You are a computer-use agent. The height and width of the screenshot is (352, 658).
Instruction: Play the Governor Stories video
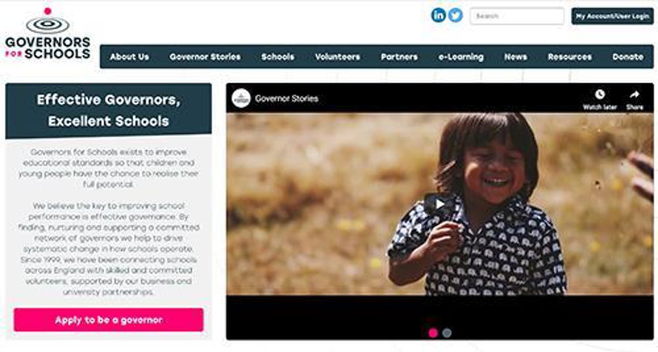tap(439, 204)
